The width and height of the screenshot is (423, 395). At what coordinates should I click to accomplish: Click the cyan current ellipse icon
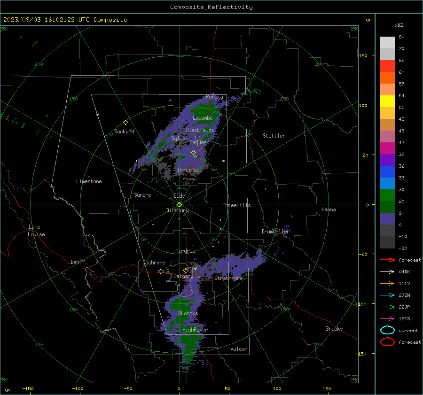pos(387,330)
